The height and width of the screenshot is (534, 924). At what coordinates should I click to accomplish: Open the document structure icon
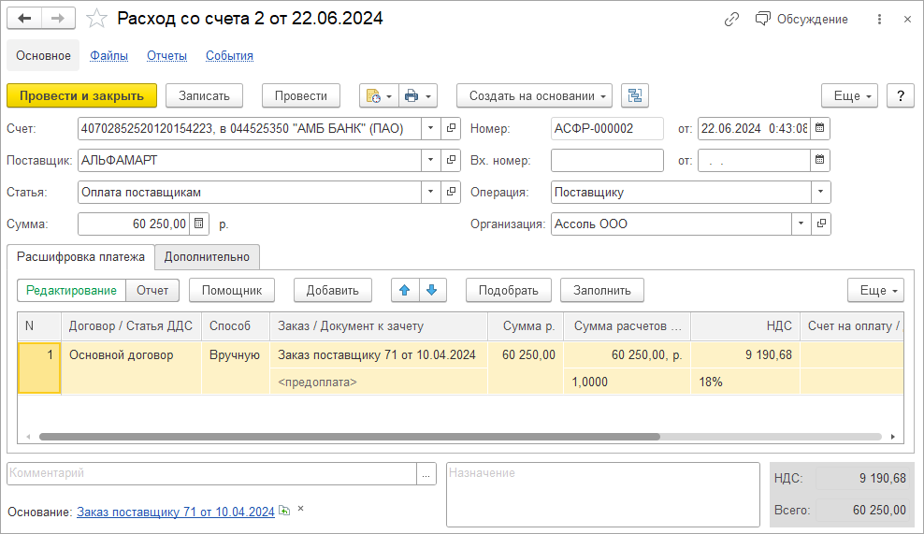(635, 95)
